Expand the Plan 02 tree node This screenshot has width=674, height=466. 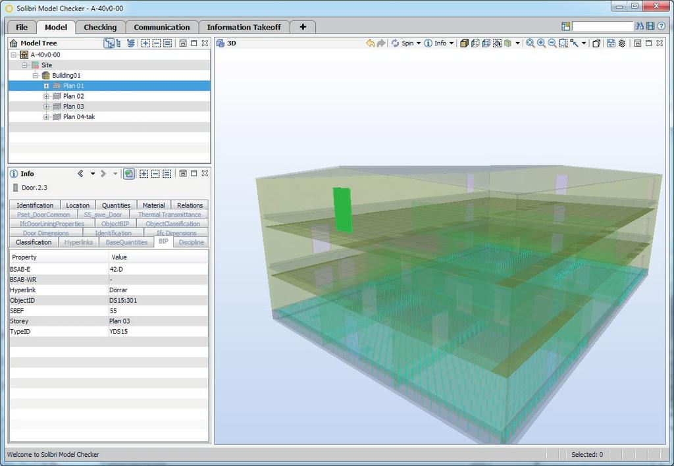[47, 96]
